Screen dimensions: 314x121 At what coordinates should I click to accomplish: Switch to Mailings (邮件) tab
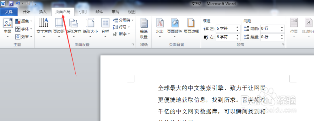[99, 12]
